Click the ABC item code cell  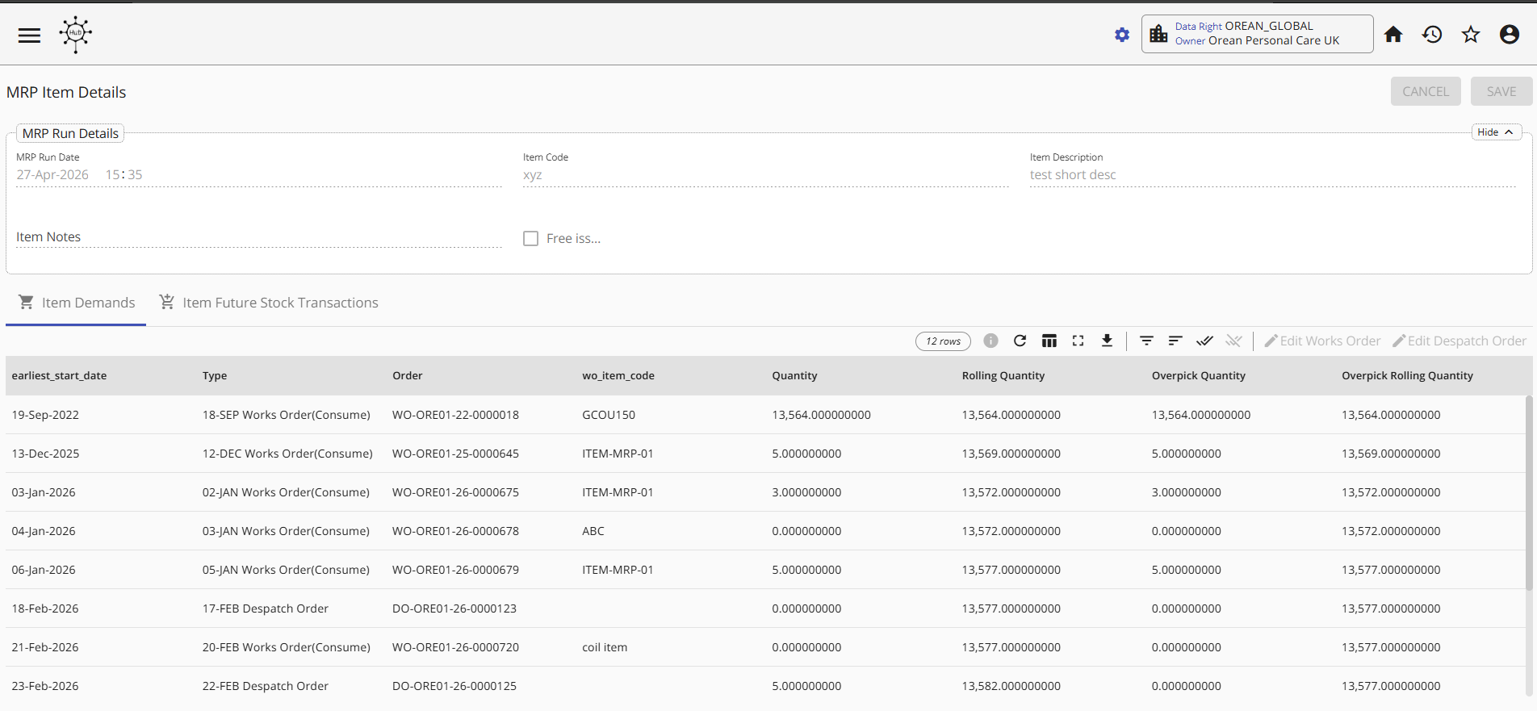[x=593, y=531]
